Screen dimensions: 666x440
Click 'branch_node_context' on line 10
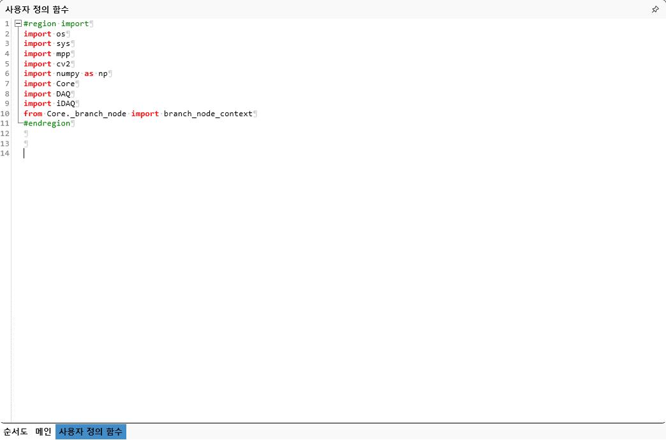coord(208,114)
